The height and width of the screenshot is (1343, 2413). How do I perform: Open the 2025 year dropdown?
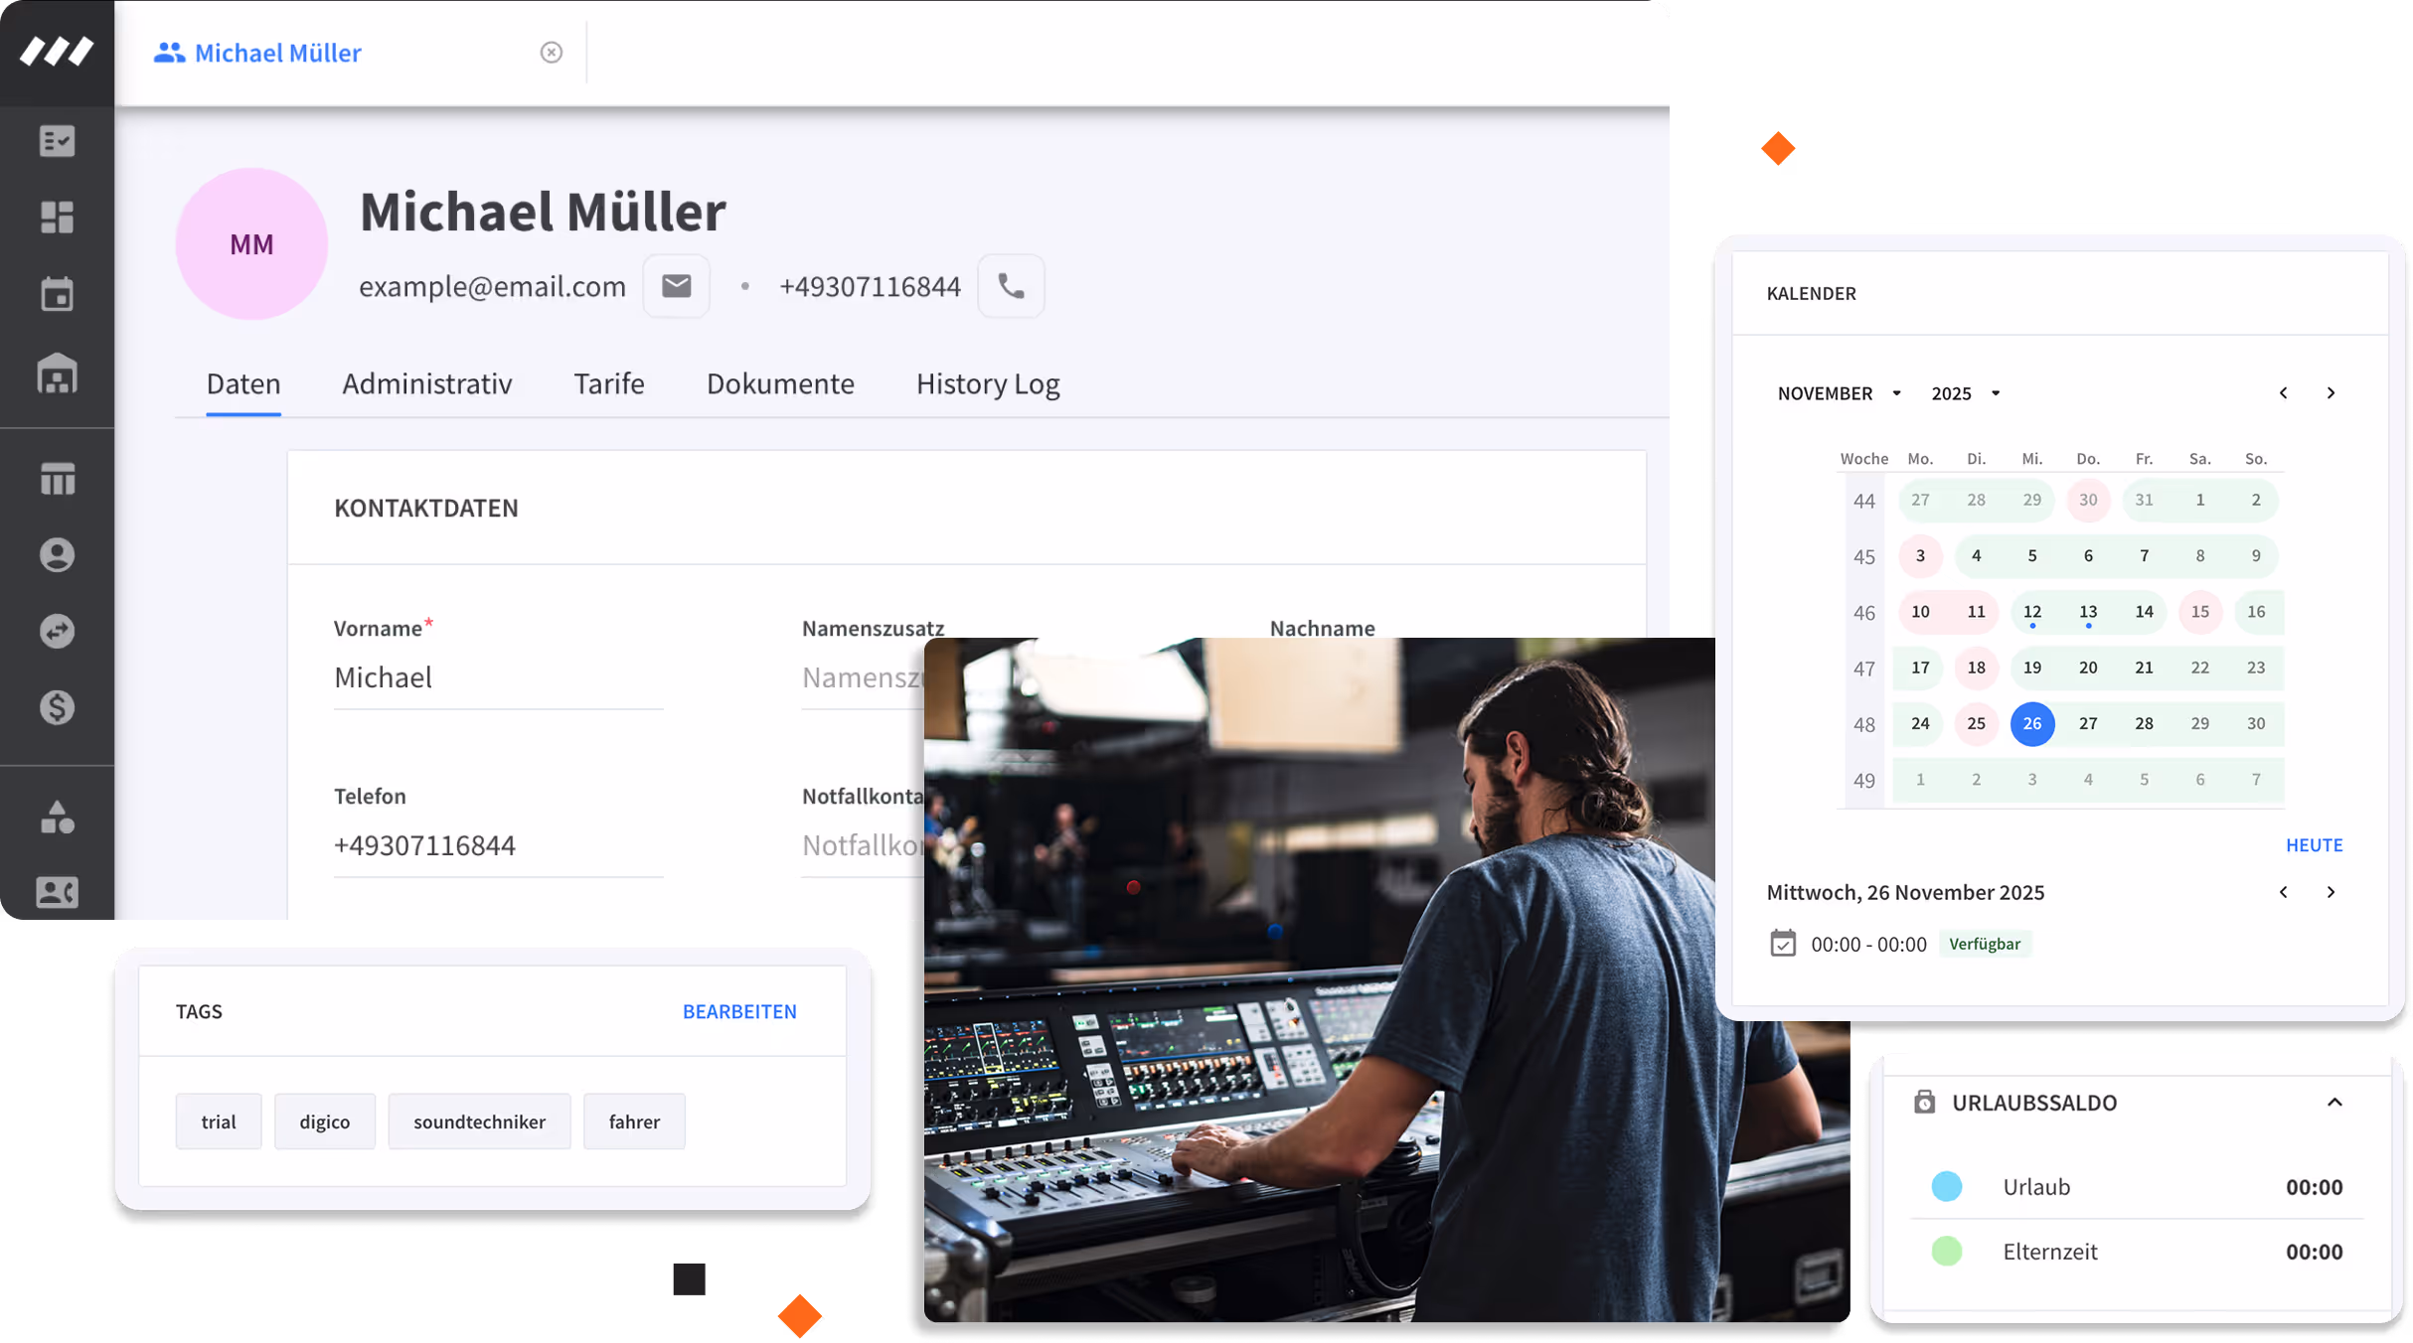(1965, 393)
